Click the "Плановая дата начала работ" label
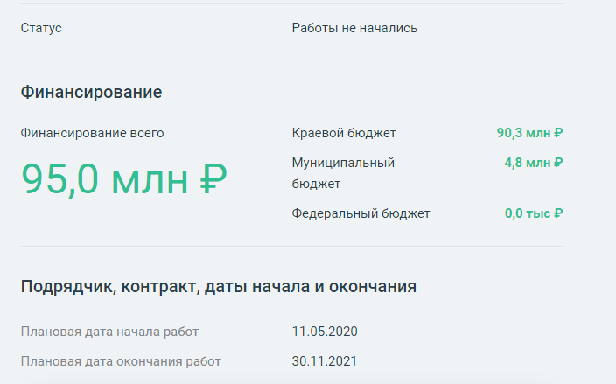Screen dimensions: 616x384 109,332
